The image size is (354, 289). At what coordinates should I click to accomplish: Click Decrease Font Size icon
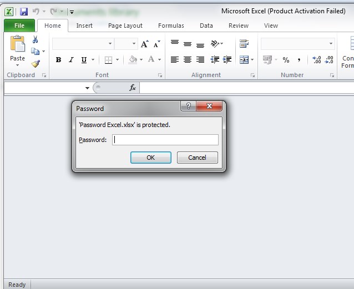(156, 44)
